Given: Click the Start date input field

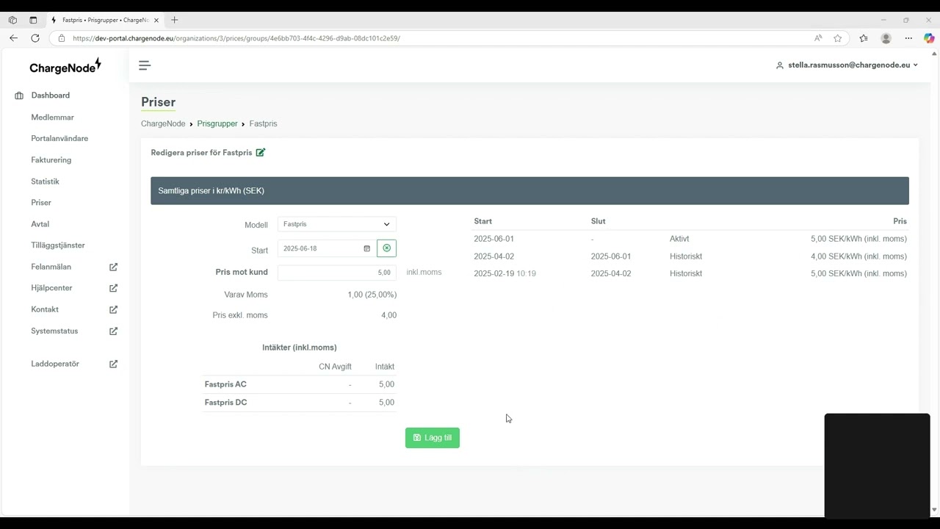Looking at the screenshot, I should [327, 248].
